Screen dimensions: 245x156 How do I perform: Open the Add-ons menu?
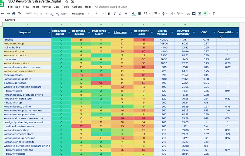pos(77,7)
